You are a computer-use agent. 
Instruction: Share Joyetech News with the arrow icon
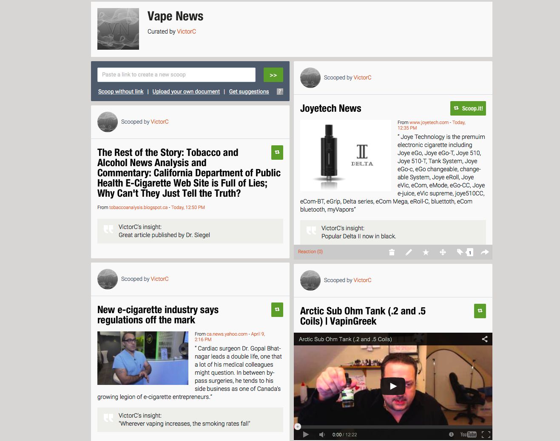click(485, 252)
